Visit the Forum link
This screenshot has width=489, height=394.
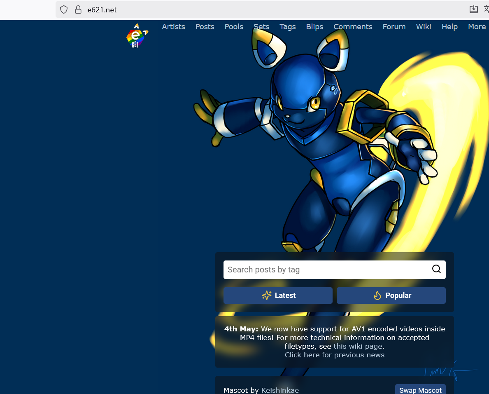[x=394, y=27]
